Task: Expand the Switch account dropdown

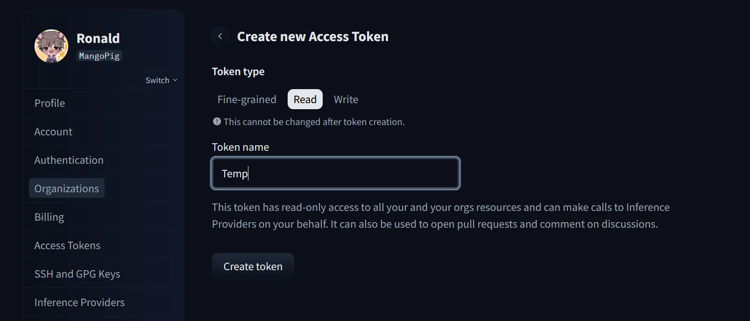Action: click(160, 80)
